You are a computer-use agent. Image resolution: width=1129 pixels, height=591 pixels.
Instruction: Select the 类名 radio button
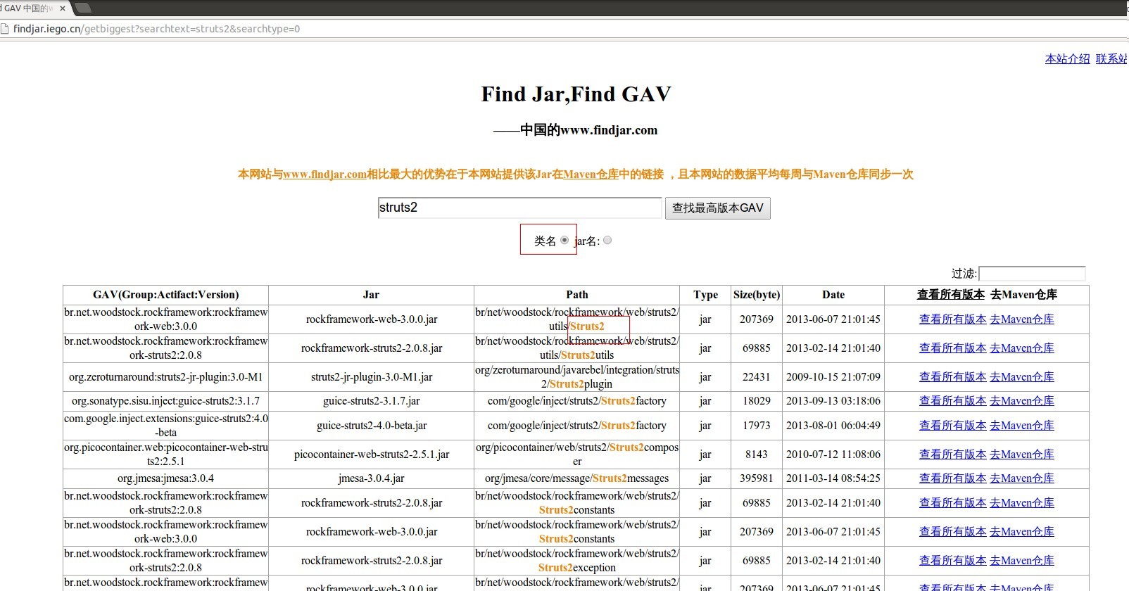(564, 240)
